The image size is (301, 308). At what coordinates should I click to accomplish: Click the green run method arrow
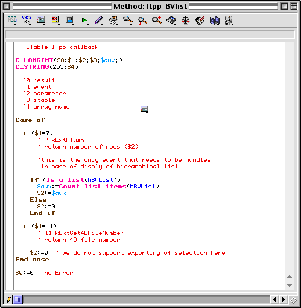pyautogui.click(x=85, y=21)
